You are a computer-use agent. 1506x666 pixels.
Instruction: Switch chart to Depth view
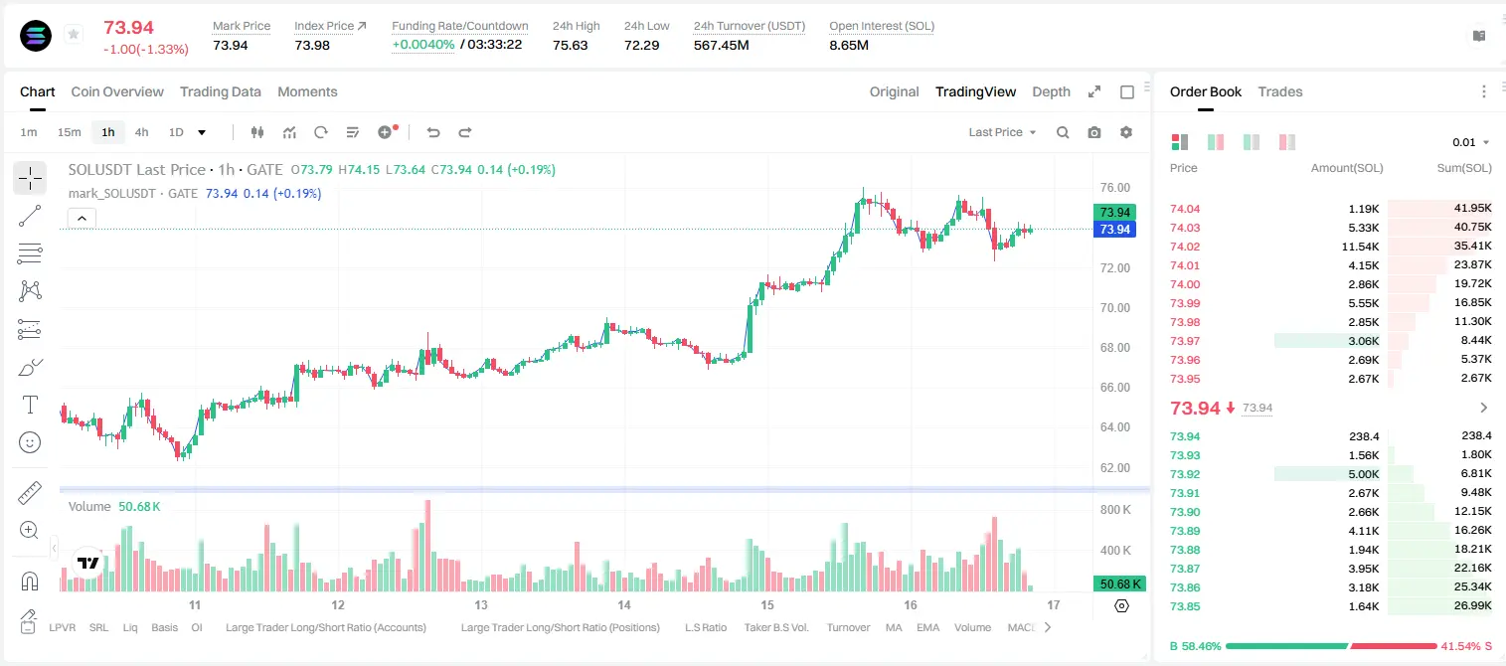1051,91
